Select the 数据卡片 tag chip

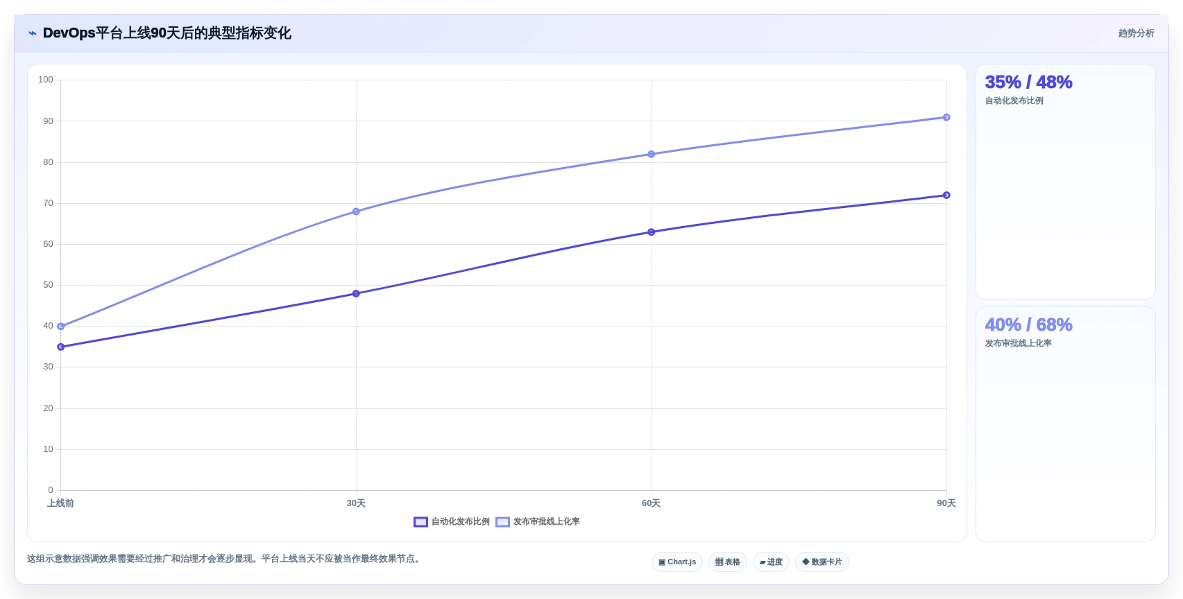click(822, 562)
